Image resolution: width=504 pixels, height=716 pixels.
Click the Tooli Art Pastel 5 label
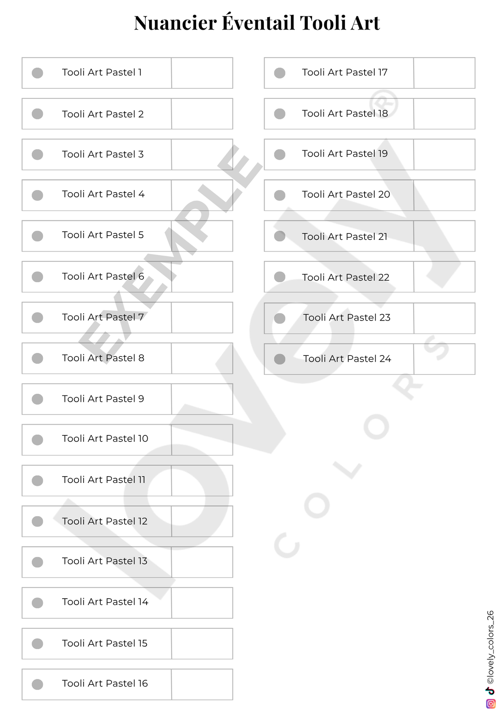[103, 235]
